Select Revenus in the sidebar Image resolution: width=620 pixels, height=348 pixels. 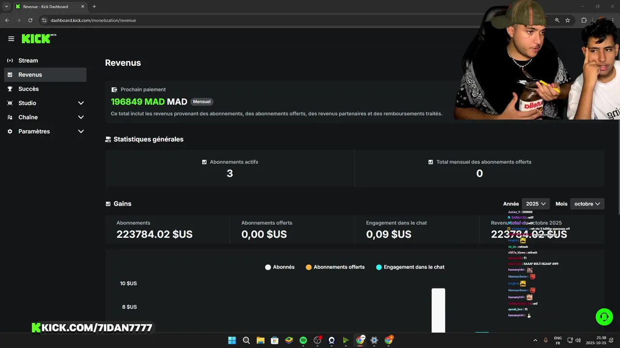(x=45, y=74)
